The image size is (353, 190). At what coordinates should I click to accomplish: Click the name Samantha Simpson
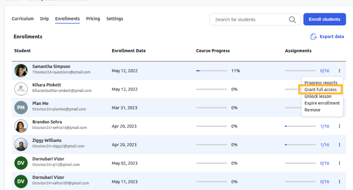pyautogui.click(x=51, y=67)
